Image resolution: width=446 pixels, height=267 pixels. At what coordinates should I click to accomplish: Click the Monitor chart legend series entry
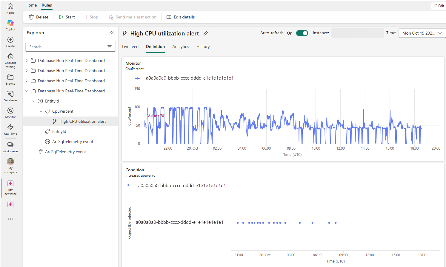(x=184, y=78)
